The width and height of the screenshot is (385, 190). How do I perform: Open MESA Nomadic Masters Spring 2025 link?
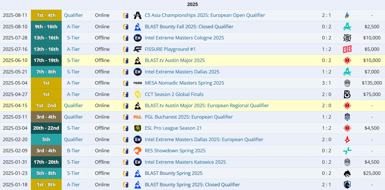[185, 83]
